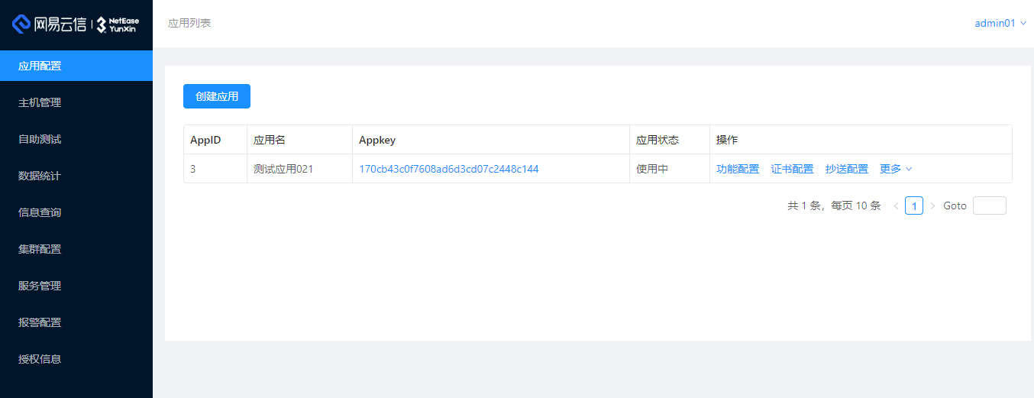Click the 抄送配置 link
This screenshot has height=398, width=1034.
click(846, 169)
